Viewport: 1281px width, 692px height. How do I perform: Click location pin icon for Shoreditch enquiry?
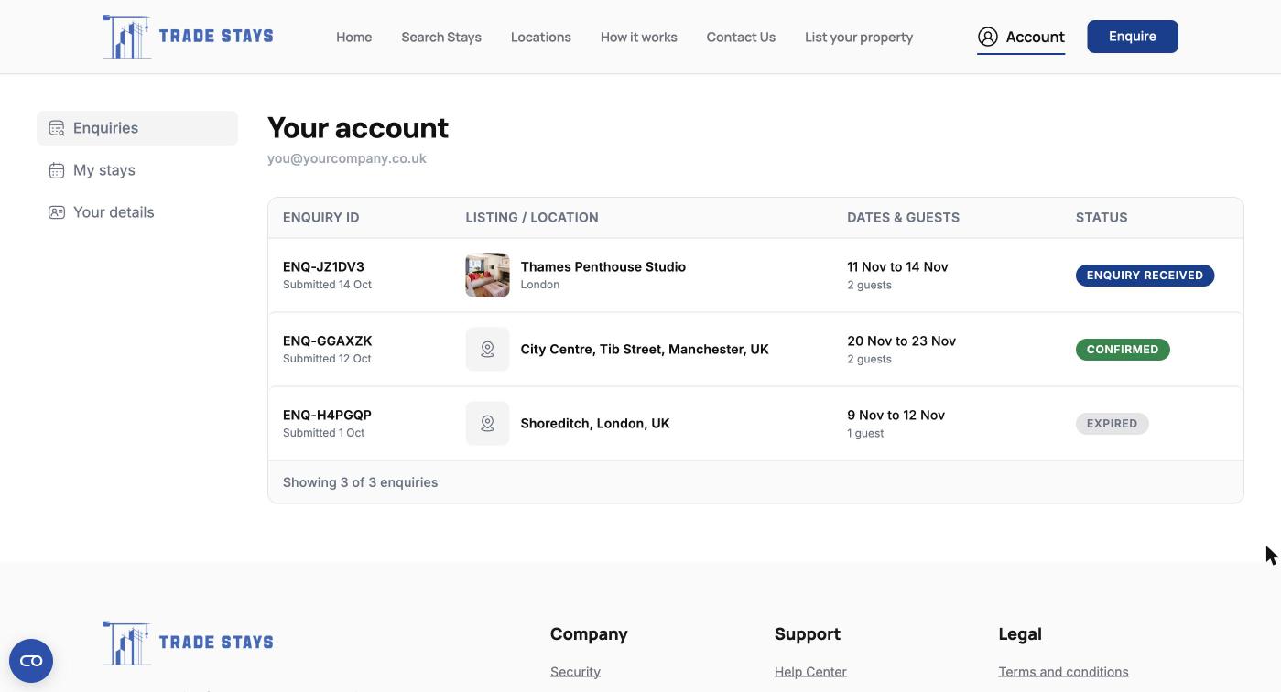[x=487, y=423]
